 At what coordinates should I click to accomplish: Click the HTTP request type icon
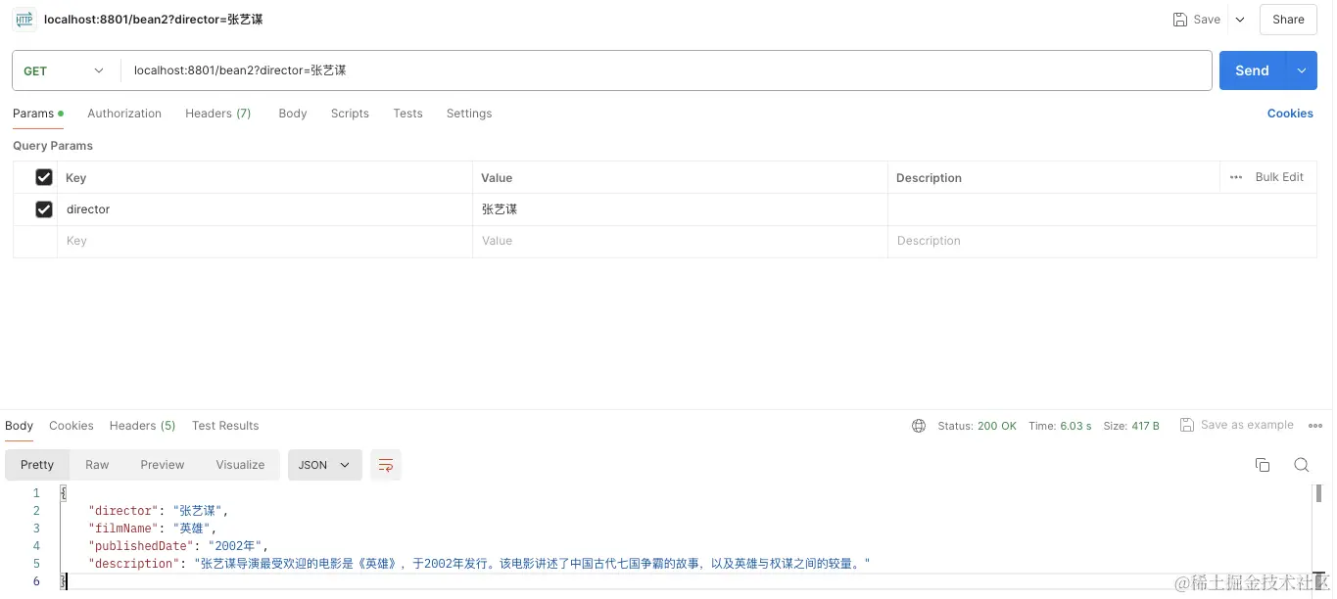[24, 20]
